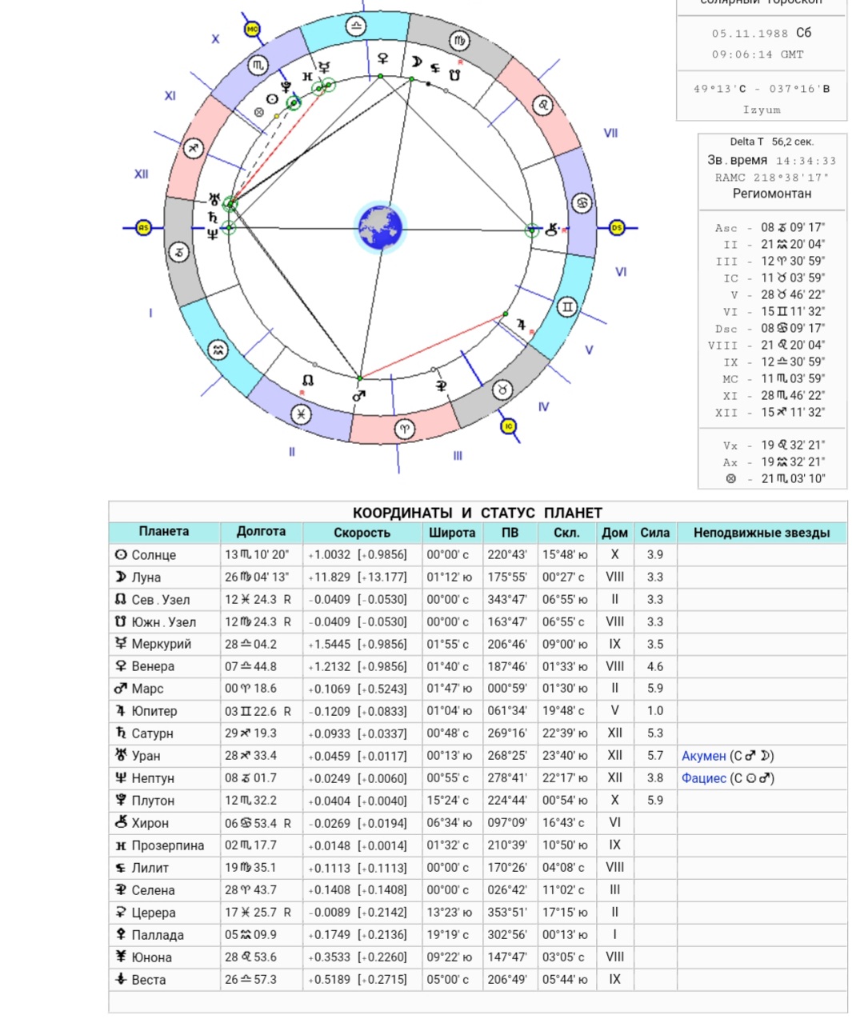Click the yellow MC midheaven marker
852x1019 pixels.
(x=253, y=30)
